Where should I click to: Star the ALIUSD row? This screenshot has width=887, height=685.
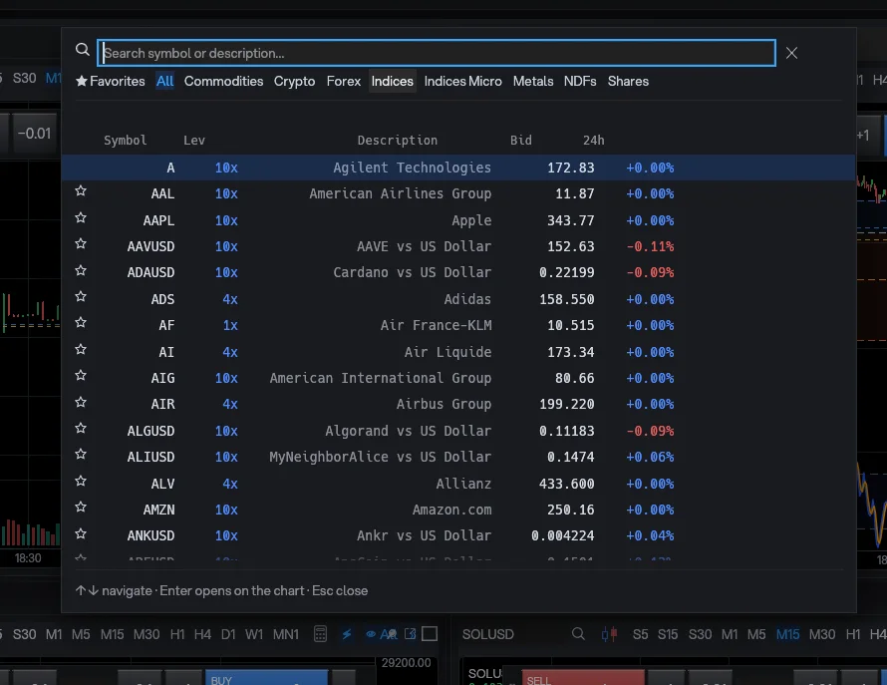(81, 454)
